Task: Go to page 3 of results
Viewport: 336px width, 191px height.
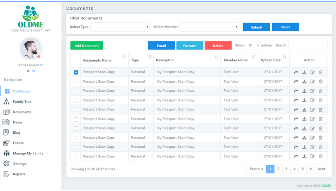Action: coord(286,169)
